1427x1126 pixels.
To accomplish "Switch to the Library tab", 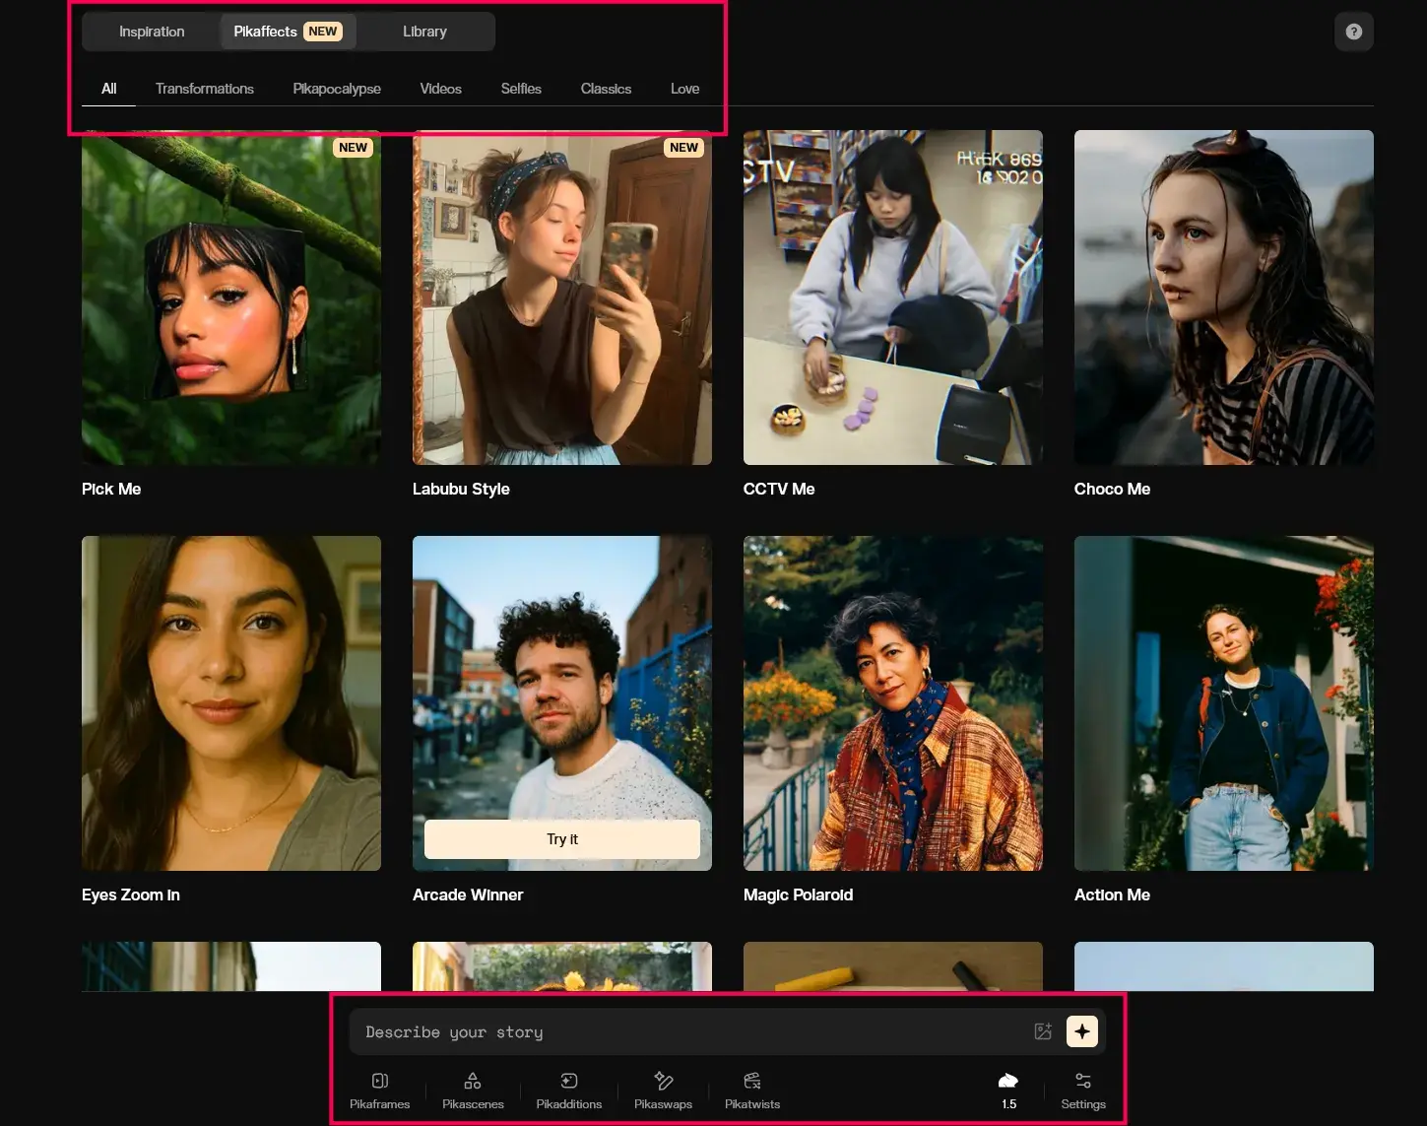I will tap(424, 32).
